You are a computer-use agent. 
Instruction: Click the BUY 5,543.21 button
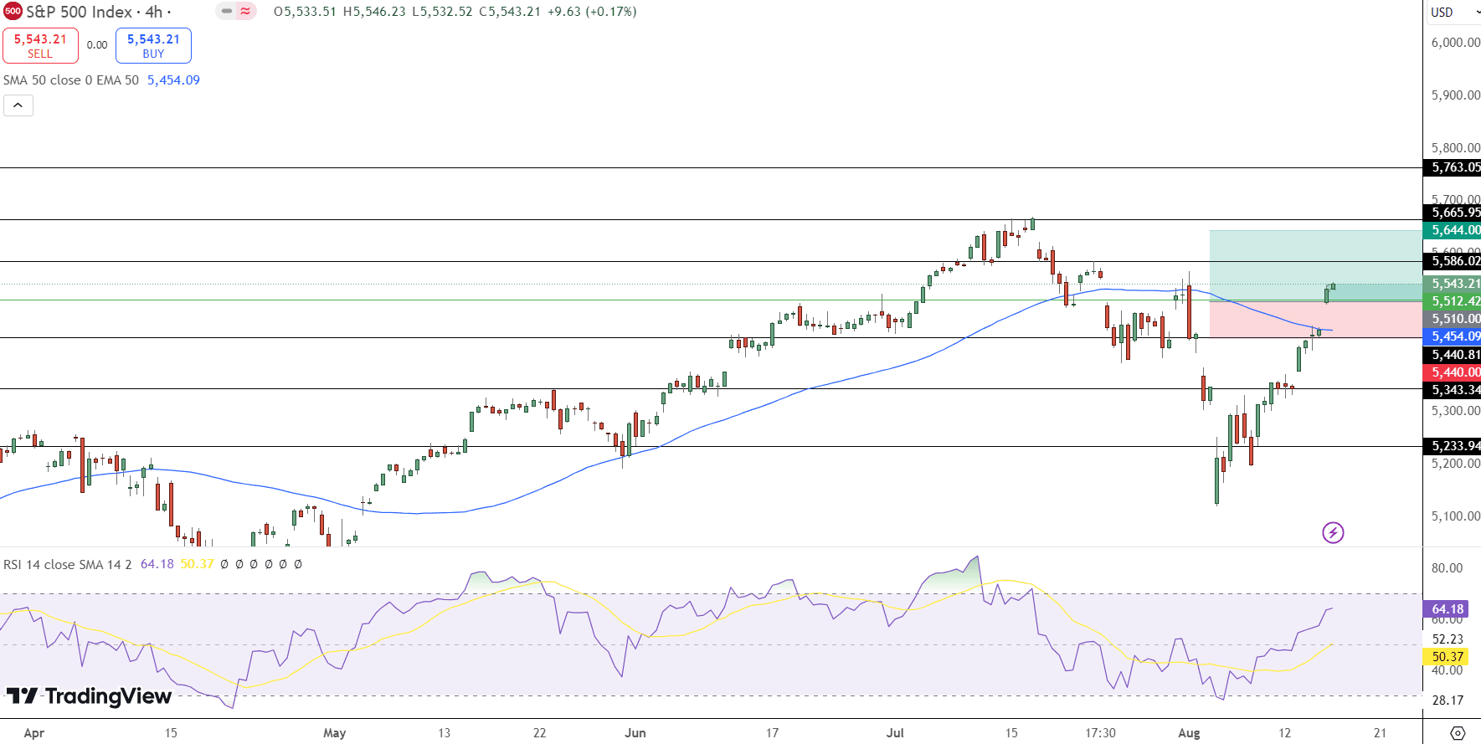pyautogui.click(x=153, y=45)
